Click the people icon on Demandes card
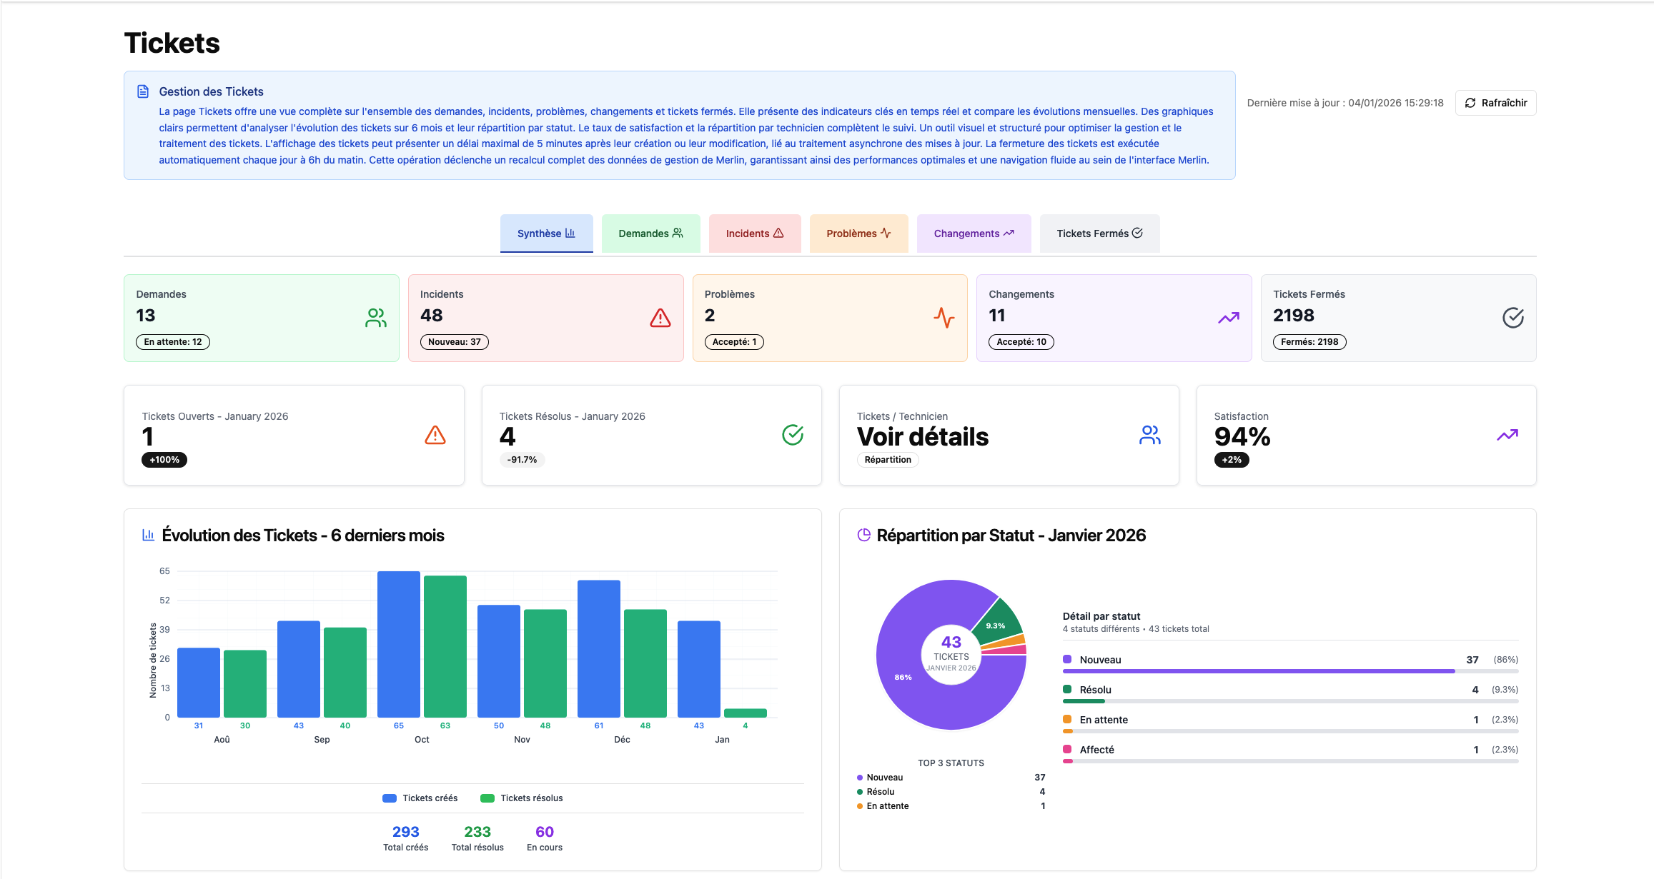The image size is (1654, 879). [375, 318]
